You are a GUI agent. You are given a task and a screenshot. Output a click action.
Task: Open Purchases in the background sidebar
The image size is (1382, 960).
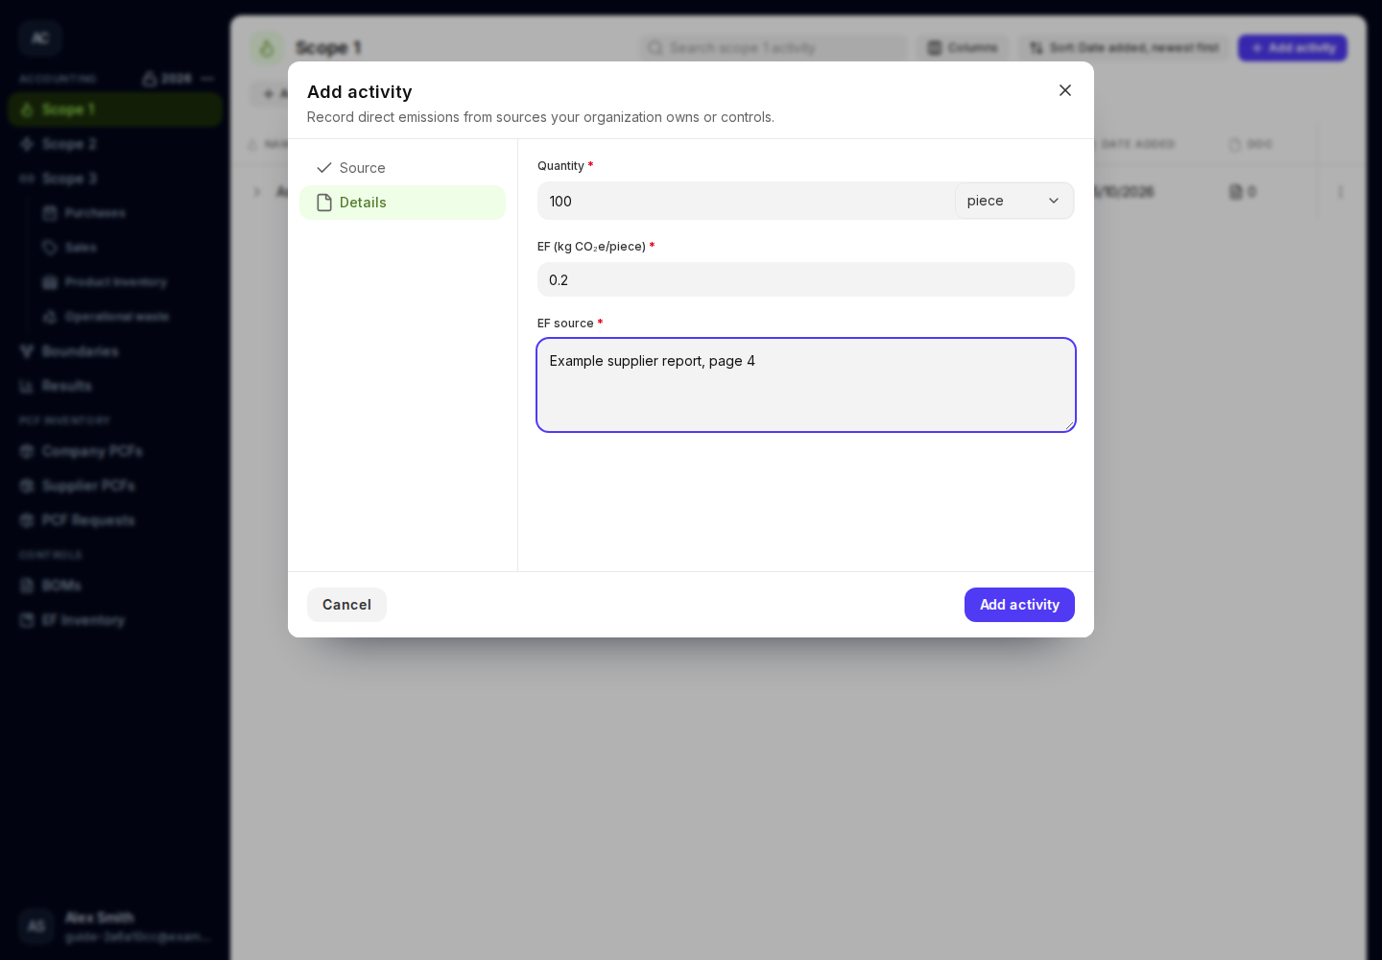[127, 213]
